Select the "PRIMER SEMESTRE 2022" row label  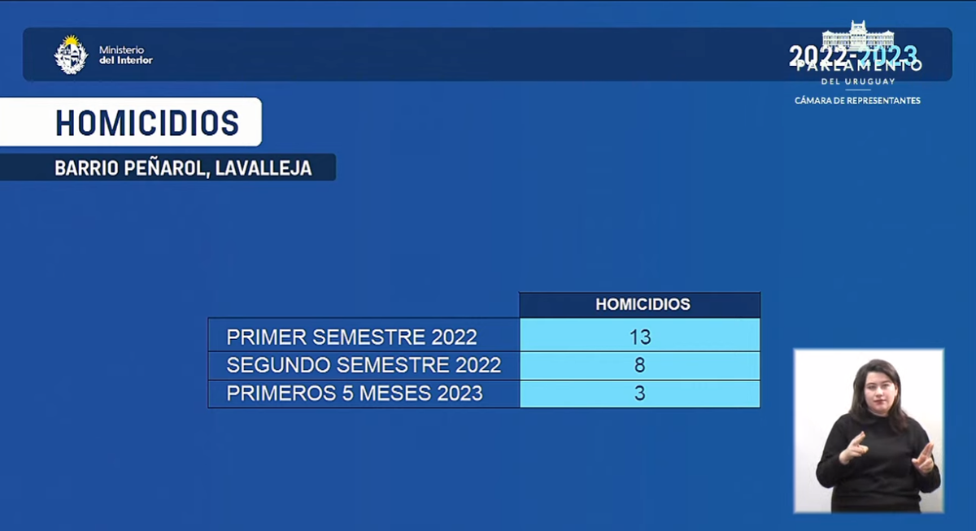[351, 337]
